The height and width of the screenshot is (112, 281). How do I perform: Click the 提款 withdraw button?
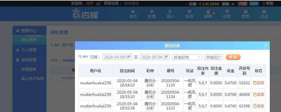tap(254, 3)
